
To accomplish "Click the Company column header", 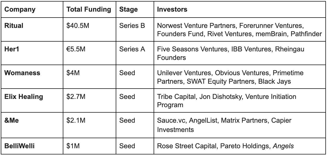I will pyautogui.click(x=32, y=10).
